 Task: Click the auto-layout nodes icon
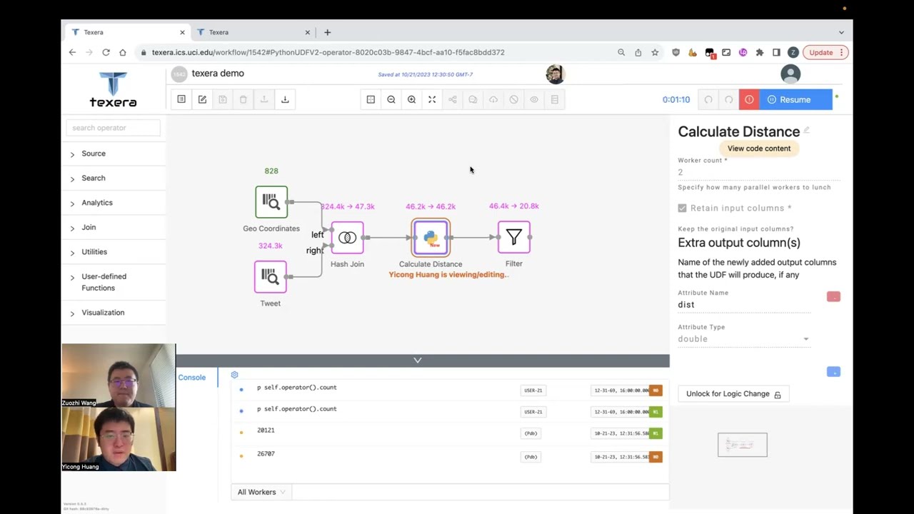(x=453, y=99)
